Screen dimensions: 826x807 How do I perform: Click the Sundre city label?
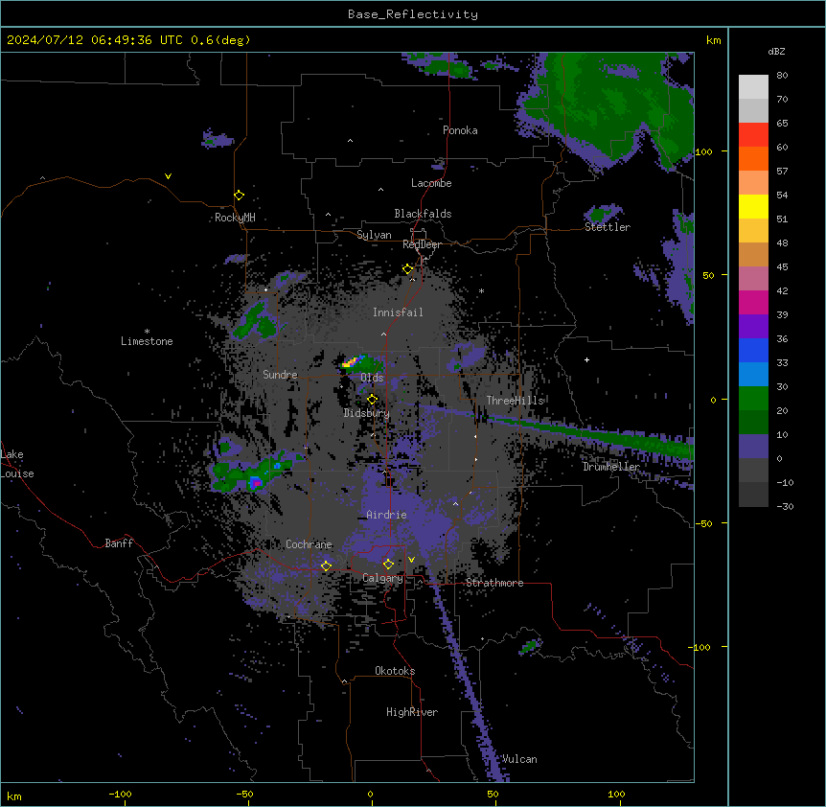(280, 375)
